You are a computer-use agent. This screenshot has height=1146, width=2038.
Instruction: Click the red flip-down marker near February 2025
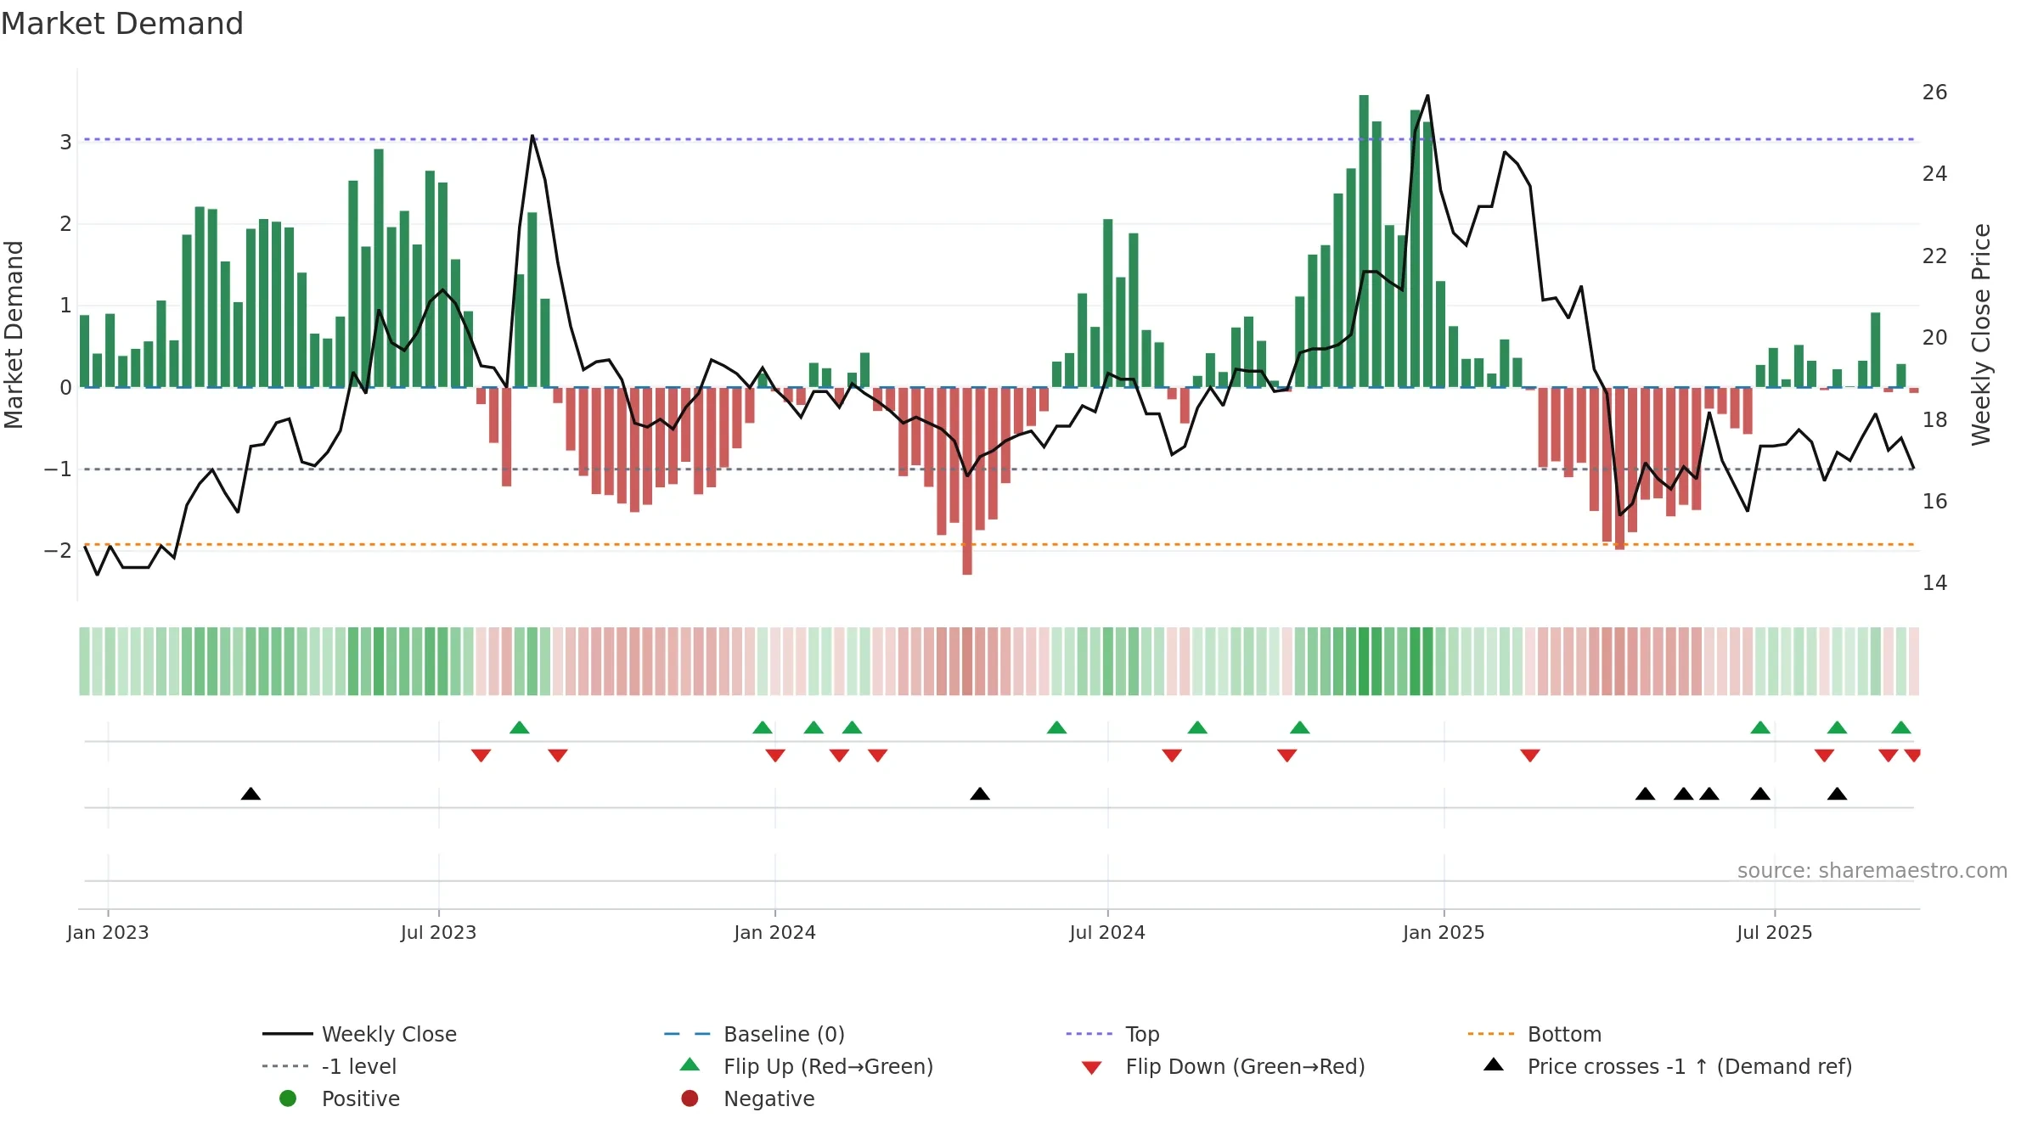pyautogui.click(x=1530, y=756)
